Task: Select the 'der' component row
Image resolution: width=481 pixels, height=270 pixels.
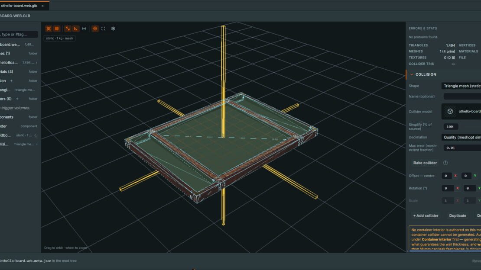Action: click(19, 126)
